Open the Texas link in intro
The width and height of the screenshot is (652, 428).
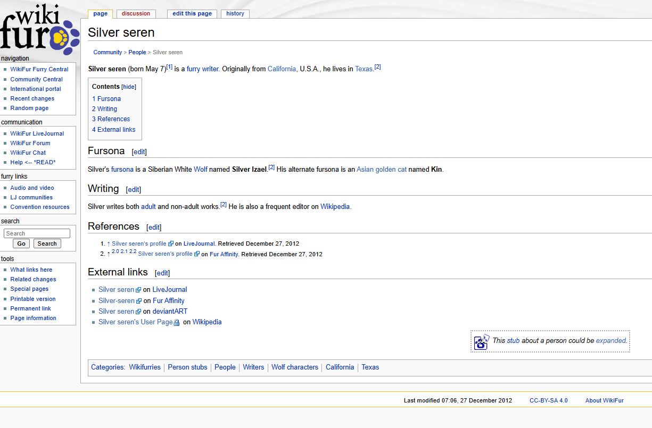[364, 69]
